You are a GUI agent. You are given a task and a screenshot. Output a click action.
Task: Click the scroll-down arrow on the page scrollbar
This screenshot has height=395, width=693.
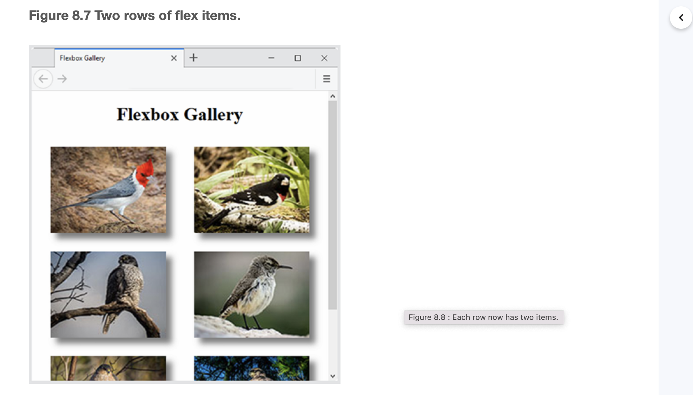coord(332,375)
